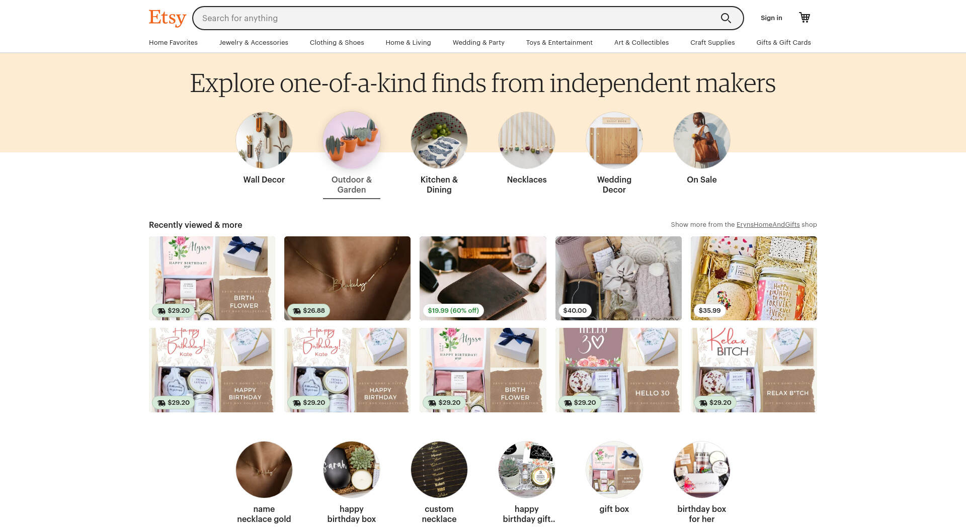Open Gifts & Gift Cards menu
This screenshot has width=966, height=528.
783,42
